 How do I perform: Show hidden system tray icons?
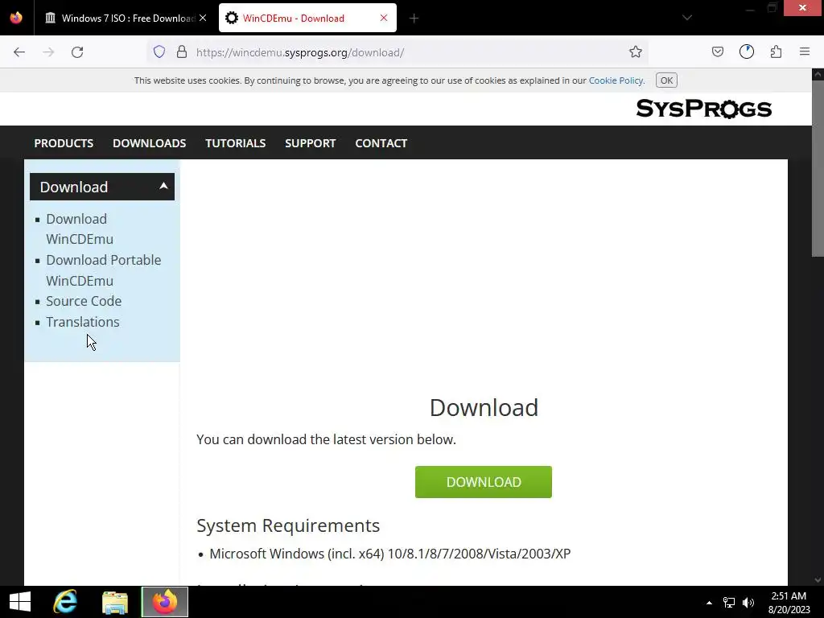[709, 603]
